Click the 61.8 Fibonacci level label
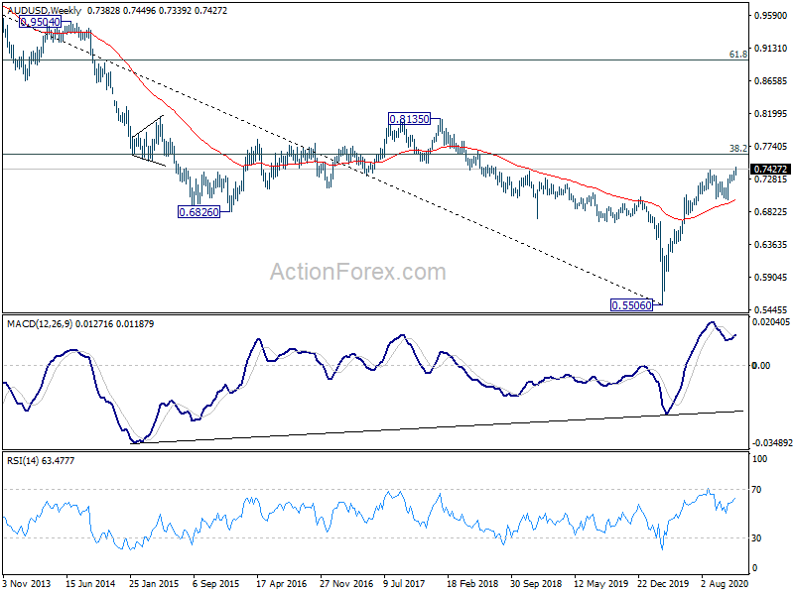 coord(737,55)
